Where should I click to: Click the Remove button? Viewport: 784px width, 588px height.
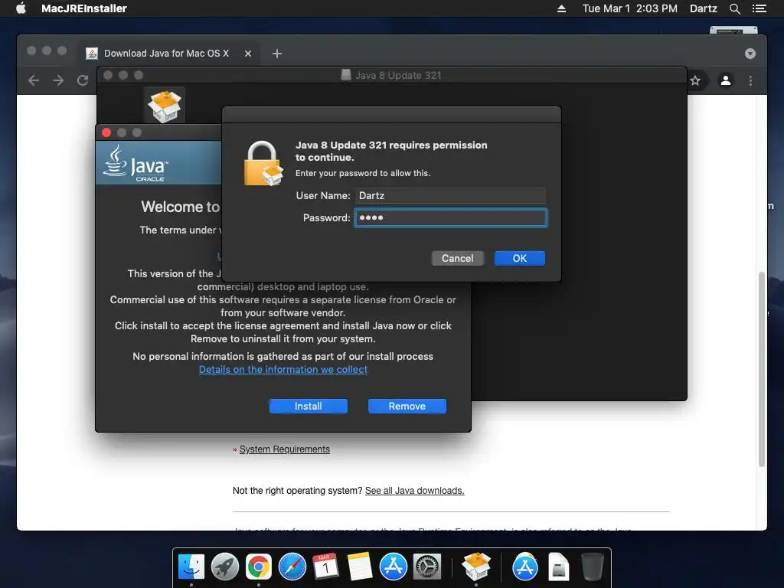pyautogui.click(x=407, y=407)
